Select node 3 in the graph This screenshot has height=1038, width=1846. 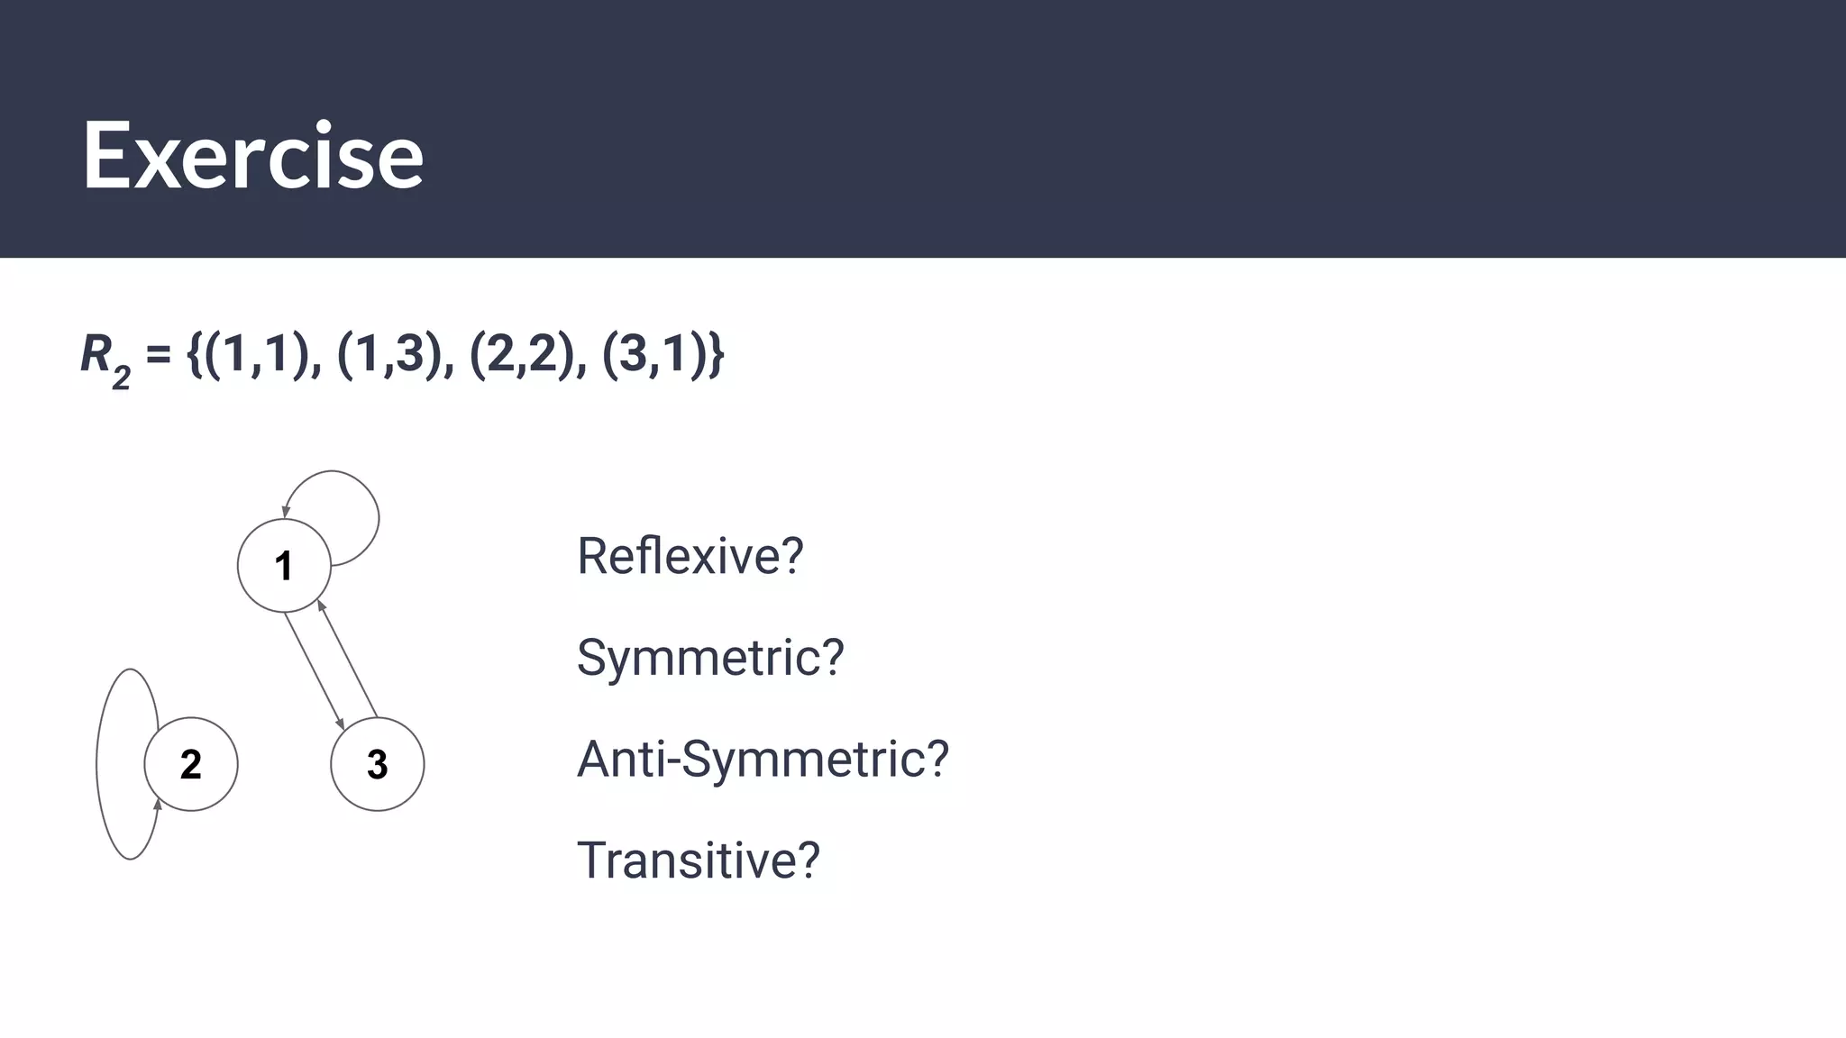point(377,764)
